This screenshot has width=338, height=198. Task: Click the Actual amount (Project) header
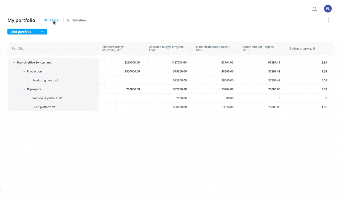pos(258,48)
